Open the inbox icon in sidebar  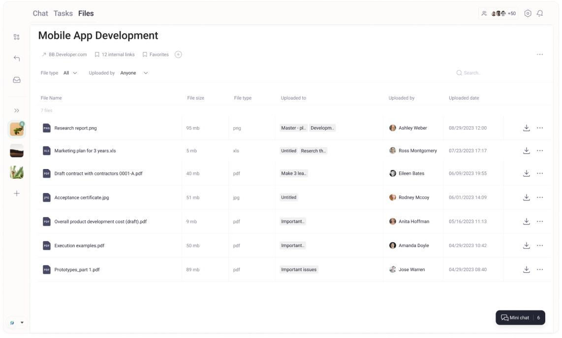pyautogui.click(x=17, y=80)
